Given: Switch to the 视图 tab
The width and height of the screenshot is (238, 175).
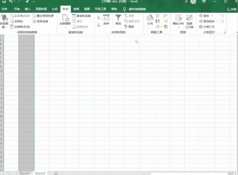Looking at the screenshot, I should (87, 9).
